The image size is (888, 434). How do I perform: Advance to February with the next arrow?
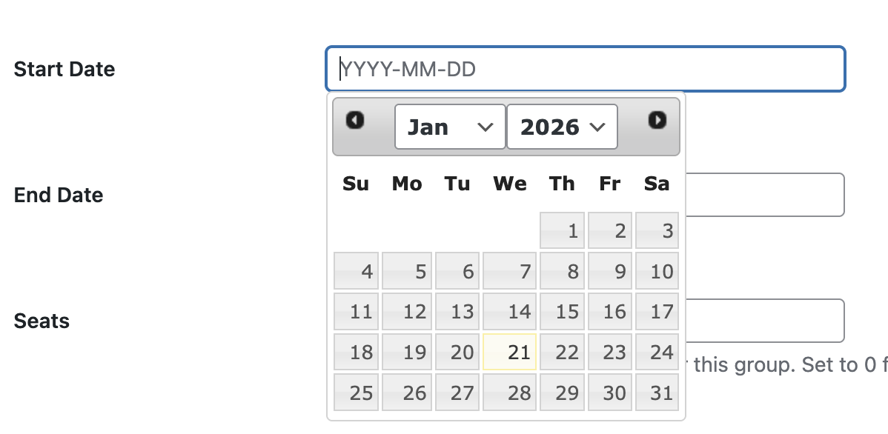point(656,121)
